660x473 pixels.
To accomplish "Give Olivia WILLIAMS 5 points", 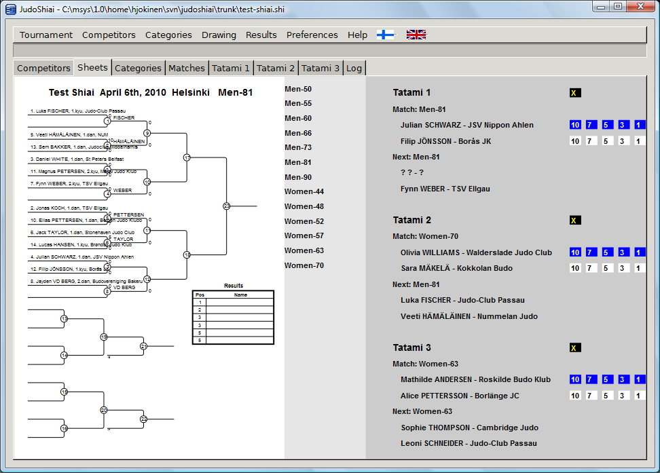I will 607,252.
